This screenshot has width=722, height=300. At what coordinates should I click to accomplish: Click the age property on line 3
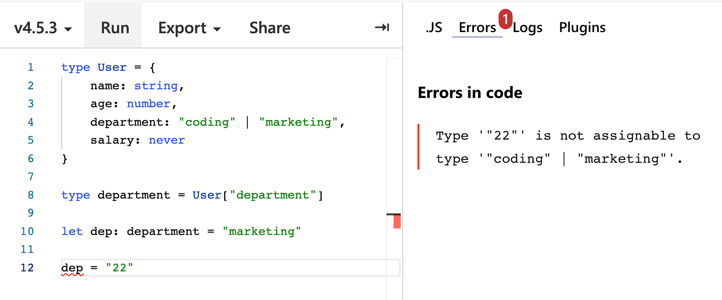[101, 104]
